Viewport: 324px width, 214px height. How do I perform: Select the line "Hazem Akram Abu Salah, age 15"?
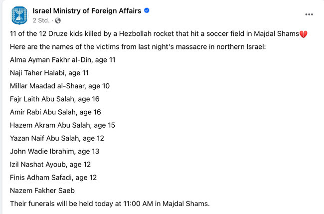[61, 125]
